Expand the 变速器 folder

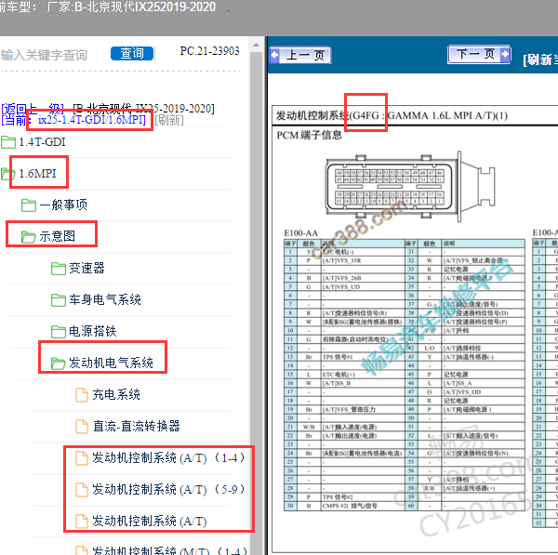coord(86,268)
